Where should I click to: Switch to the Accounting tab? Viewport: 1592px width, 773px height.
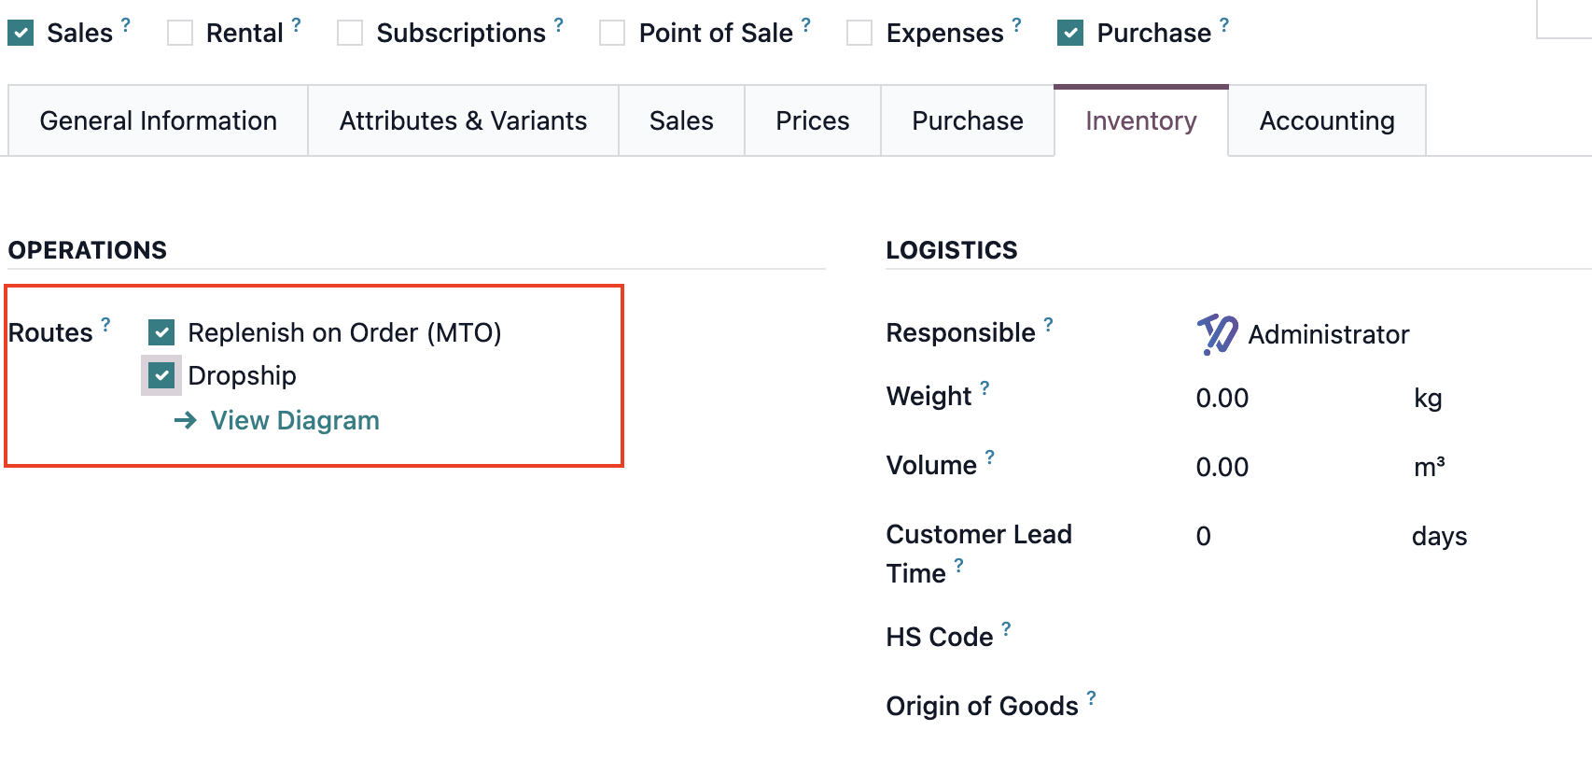click(1327, 120)
